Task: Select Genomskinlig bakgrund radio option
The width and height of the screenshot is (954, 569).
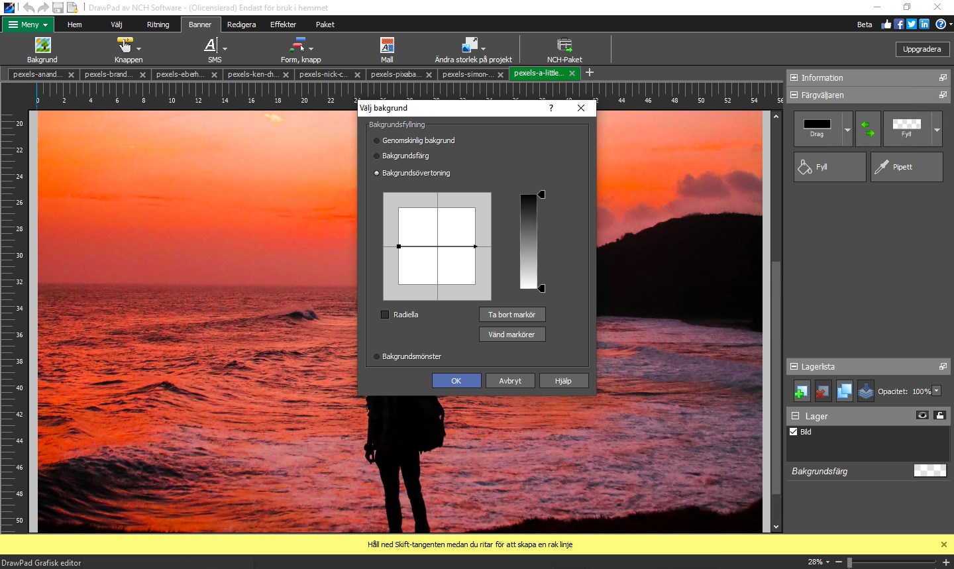Action: tap(377, 140)
